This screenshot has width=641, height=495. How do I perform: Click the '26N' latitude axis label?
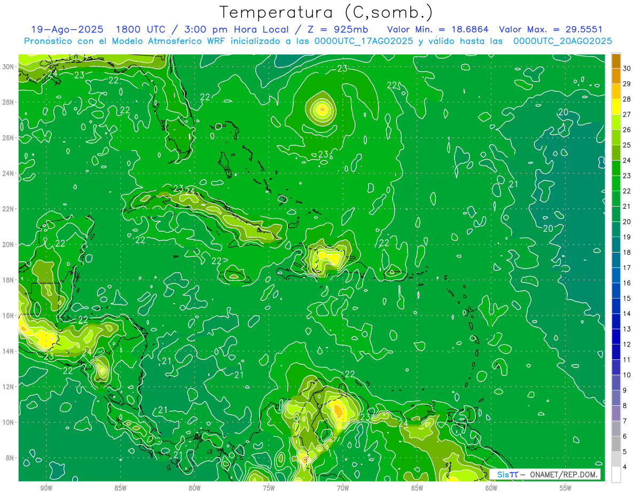point(9,137)
